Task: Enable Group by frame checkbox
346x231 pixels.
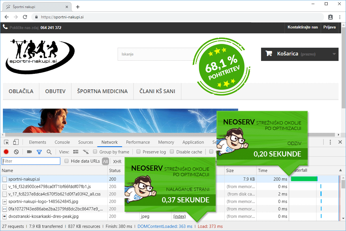Action: click(95, 152)
